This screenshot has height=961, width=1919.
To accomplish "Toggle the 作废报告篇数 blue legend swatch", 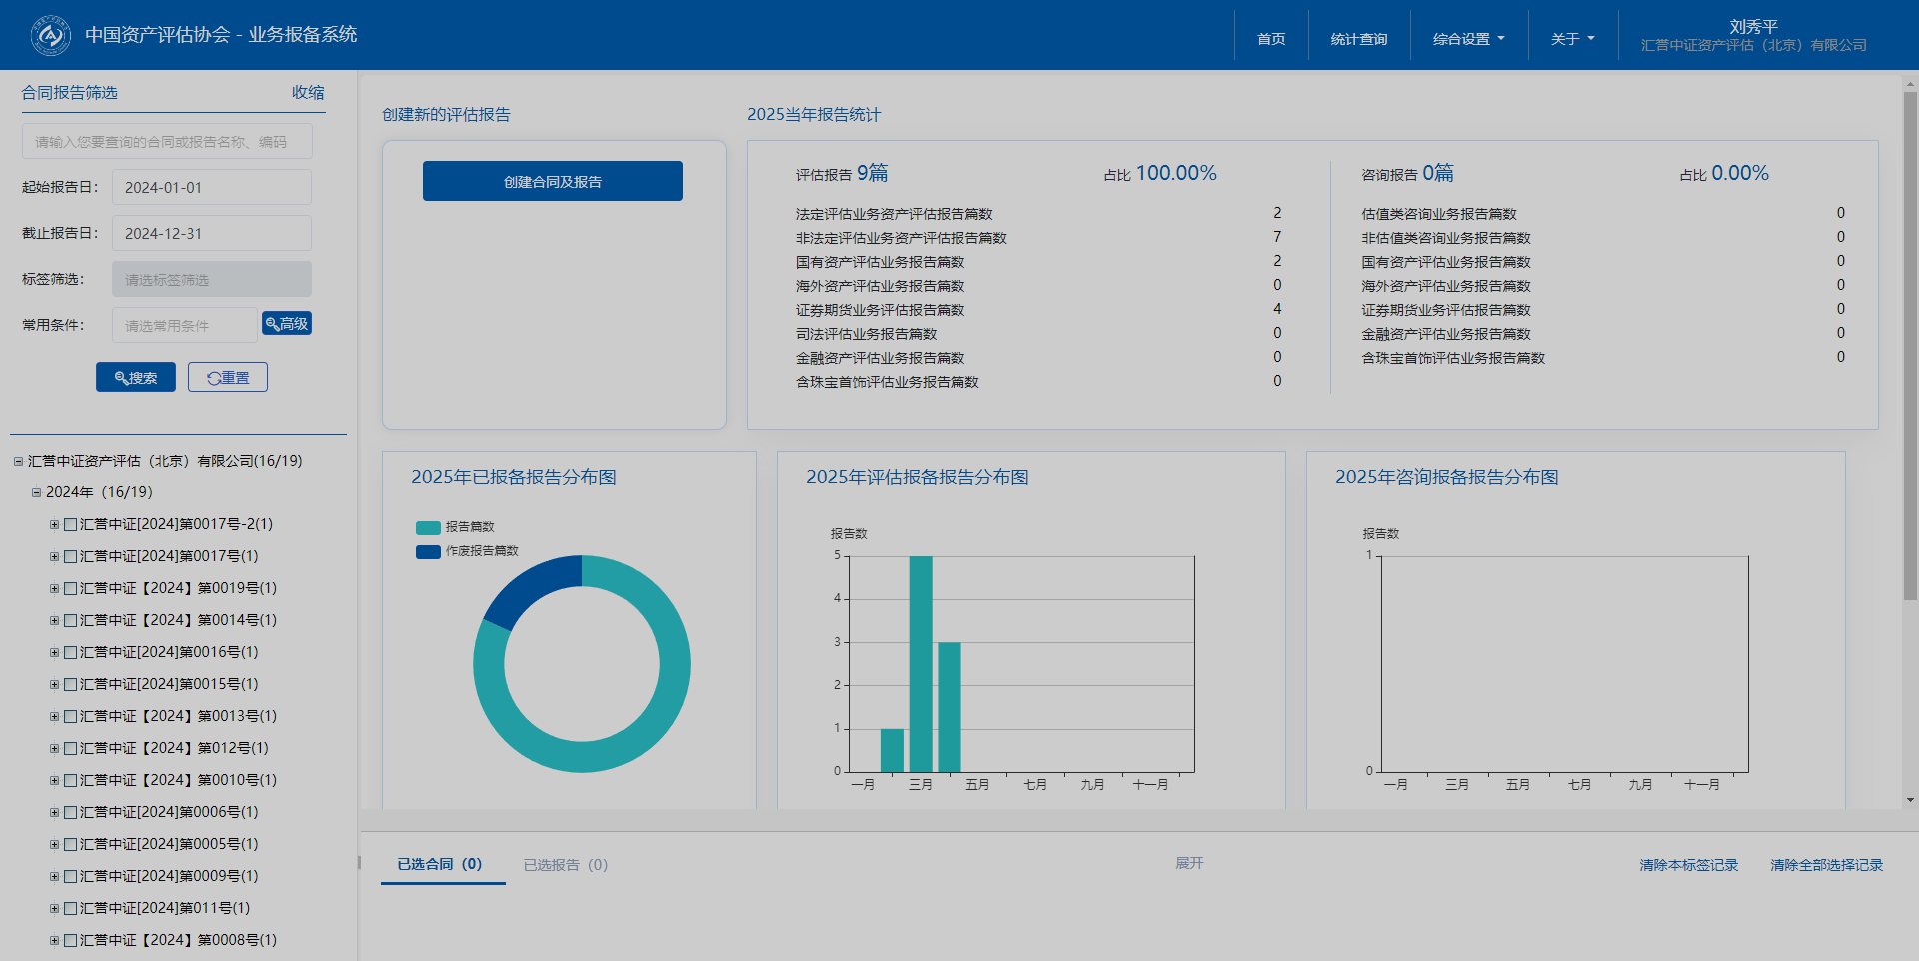I will pos(428,551).
